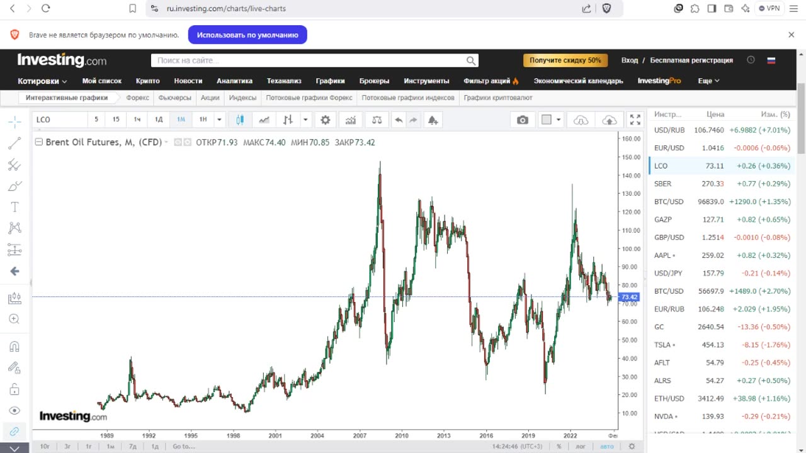Viewport: 806px width, 453px height.
Task: Select the 3г range at chart bottom
Action: click(x=67, y=446)
